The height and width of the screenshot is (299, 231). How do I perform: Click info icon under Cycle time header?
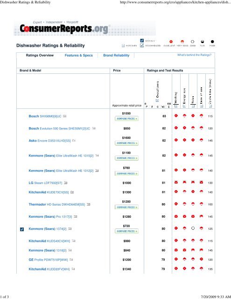coord(210,106)
